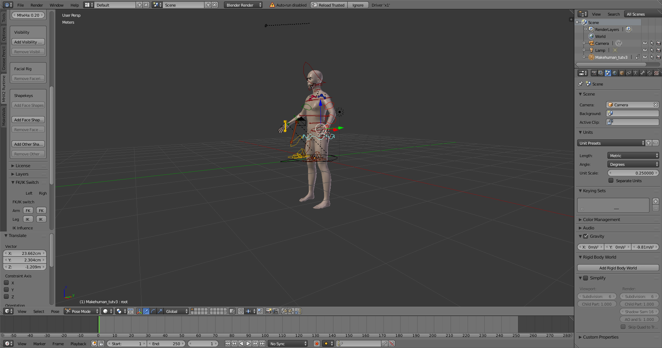
Task: Open the Texture properties tab (checker icon)
Action: [x=656, y=73]
